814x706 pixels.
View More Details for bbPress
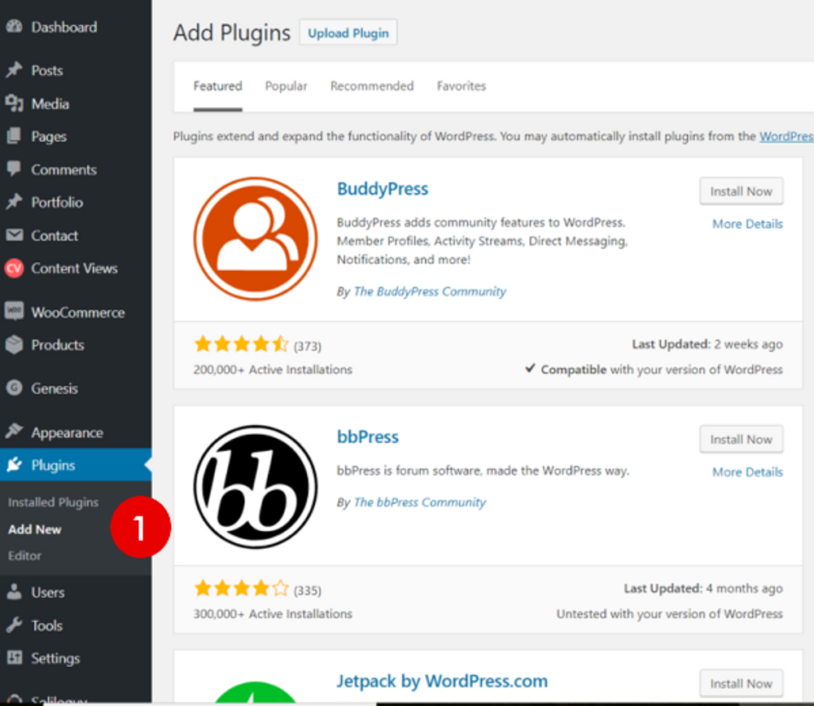(747, 471)
